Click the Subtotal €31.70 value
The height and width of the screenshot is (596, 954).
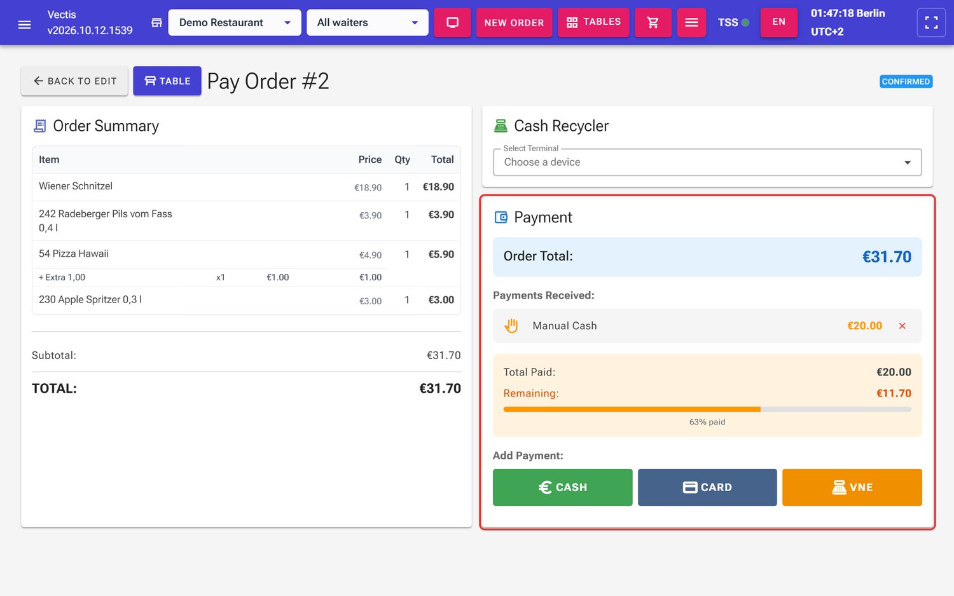coord(443,355)
